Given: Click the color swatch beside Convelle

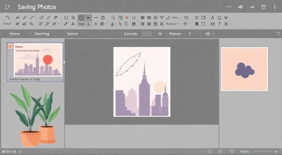Looking at the screenshot, I should 147,34.
